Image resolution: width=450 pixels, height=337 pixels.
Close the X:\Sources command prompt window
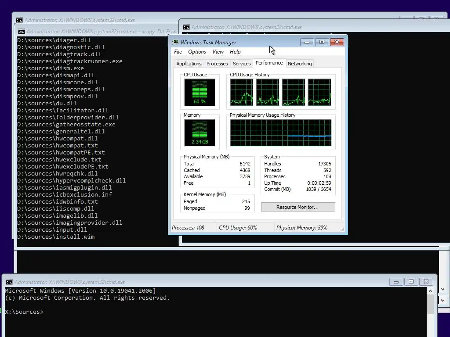pos(426,282)
